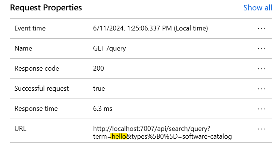Screen dimensions: 279x145
Task: Open the ellipsis menu for URL row
Action: (x=261, y=129)
